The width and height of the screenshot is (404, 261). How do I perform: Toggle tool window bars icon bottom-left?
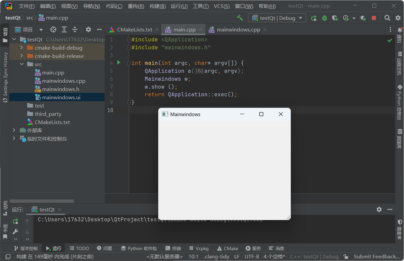click(8, 257)
